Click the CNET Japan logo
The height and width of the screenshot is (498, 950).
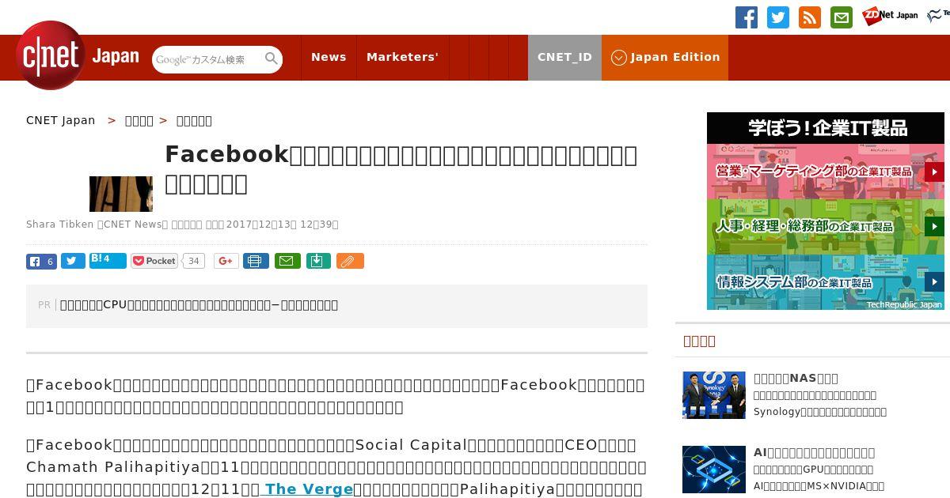coord(78,55)
